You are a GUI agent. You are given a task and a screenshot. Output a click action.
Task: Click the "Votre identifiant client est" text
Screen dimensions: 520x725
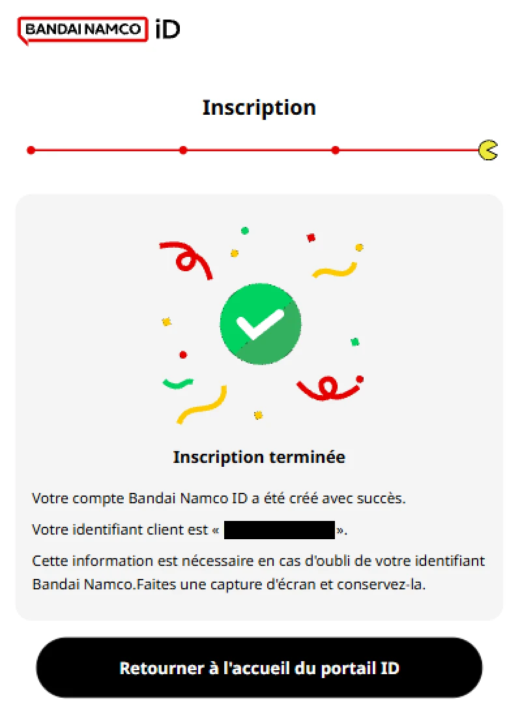pyautogui.click(x=120, y=530)
